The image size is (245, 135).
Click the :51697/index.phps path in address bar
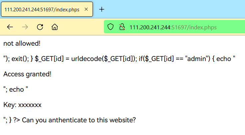(x=193, y=28)
